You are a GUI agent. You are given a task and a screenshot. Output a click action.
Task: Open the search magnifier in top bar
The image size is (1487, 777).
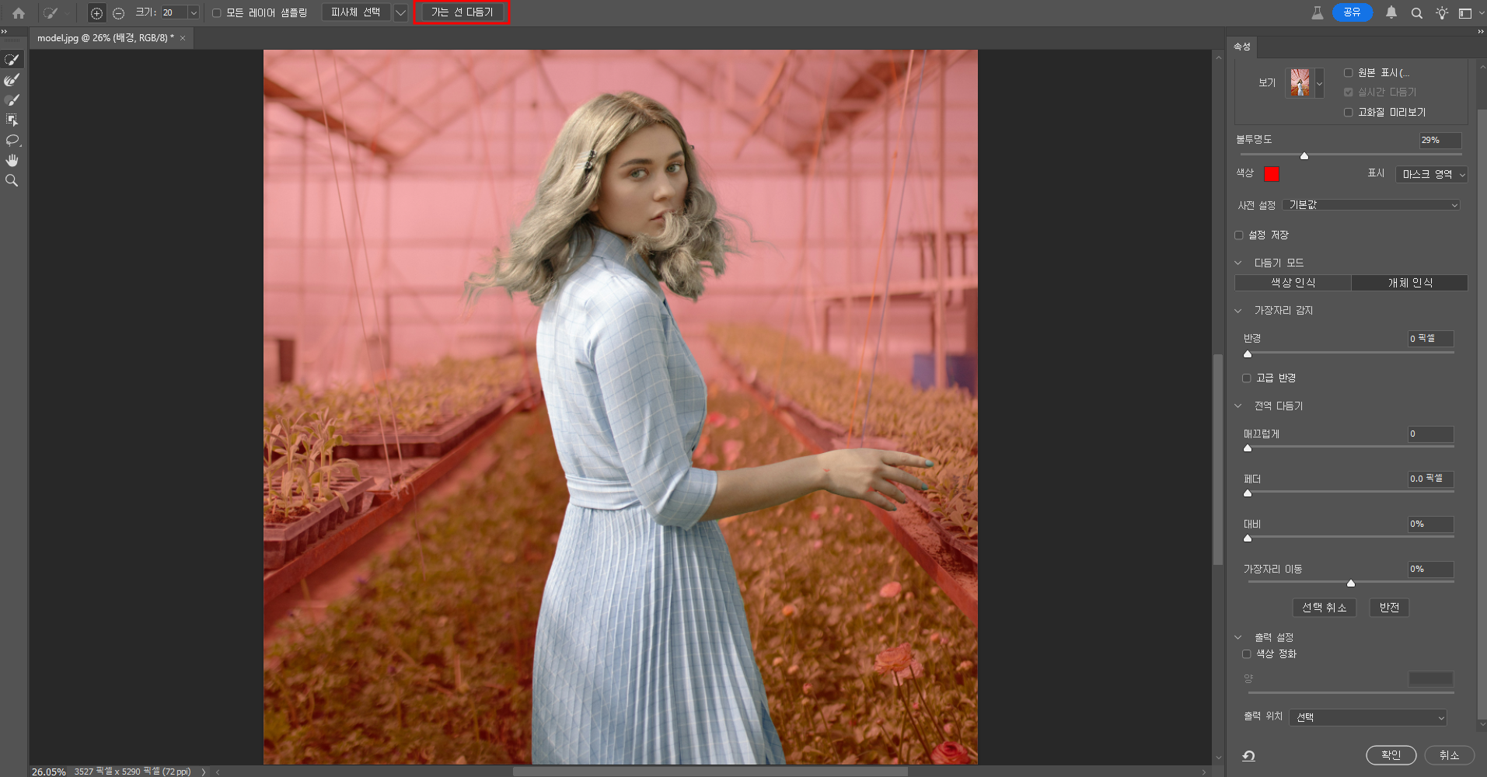[1417, 12]
